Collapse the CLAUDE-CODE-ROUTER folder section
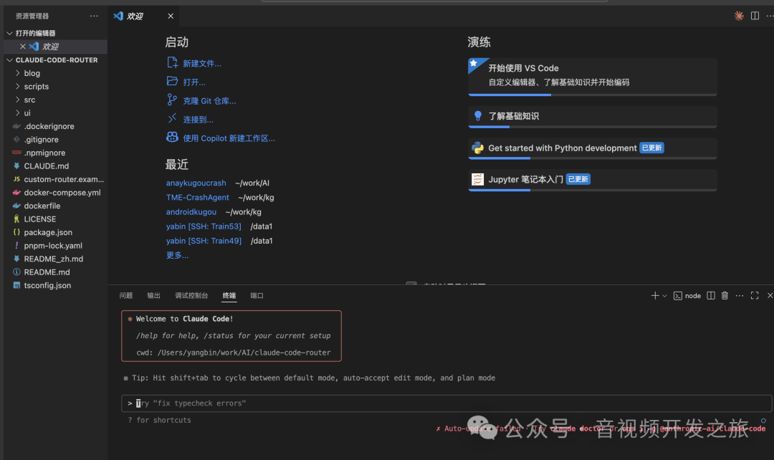The image size is (774, 460). [55, 59]
